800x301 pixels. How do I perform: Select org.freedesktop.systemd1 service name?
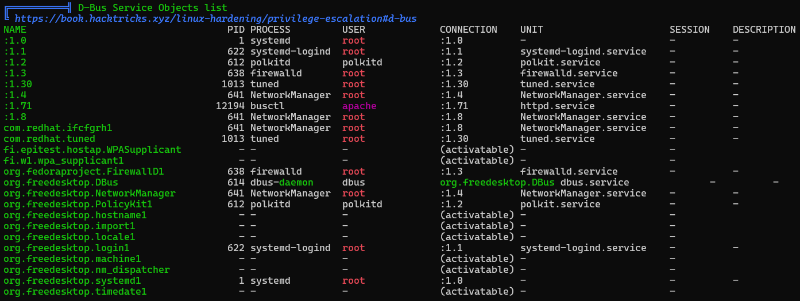click(72, 280)
